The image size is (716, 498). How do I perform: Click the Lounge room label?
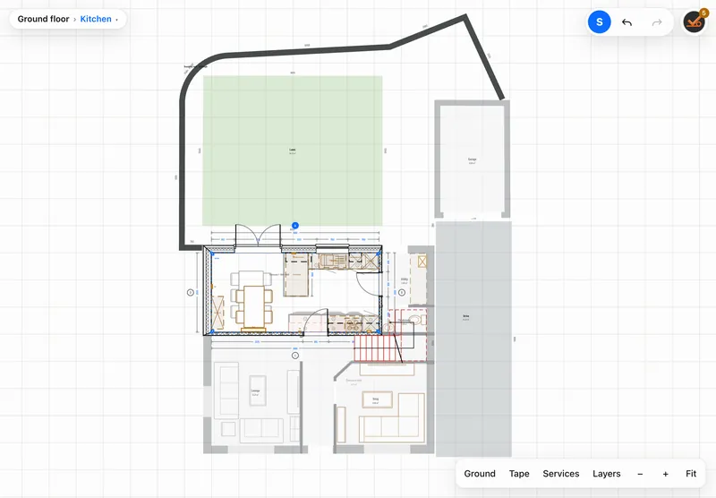click(x=256, y=392)
